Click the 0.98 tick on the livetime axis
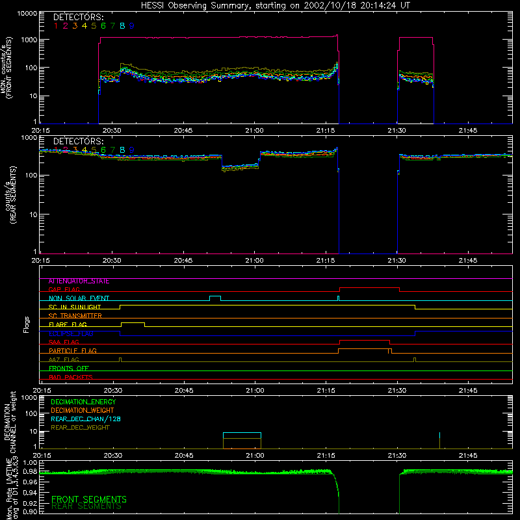Viewport: 520px width, 520px height. tap(31, 472)
